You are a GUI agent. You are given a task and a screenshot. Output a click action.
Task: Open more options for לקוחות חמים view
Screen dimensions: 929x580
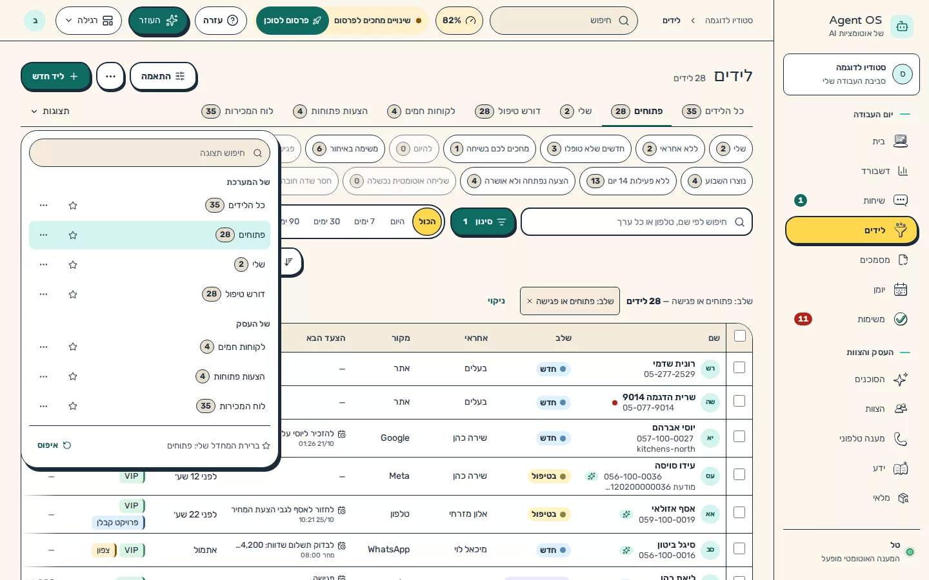coord(43,347)
